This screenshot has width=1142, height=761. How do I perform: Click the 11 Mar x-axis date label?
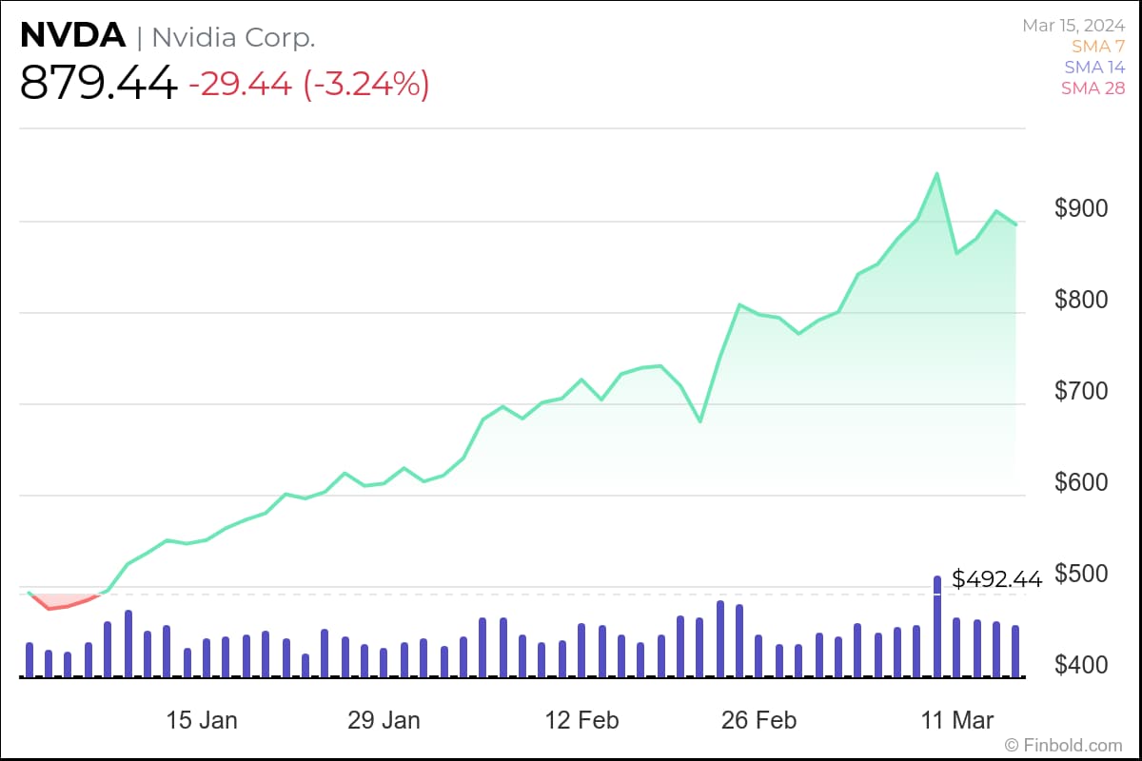tap(960, 720)
